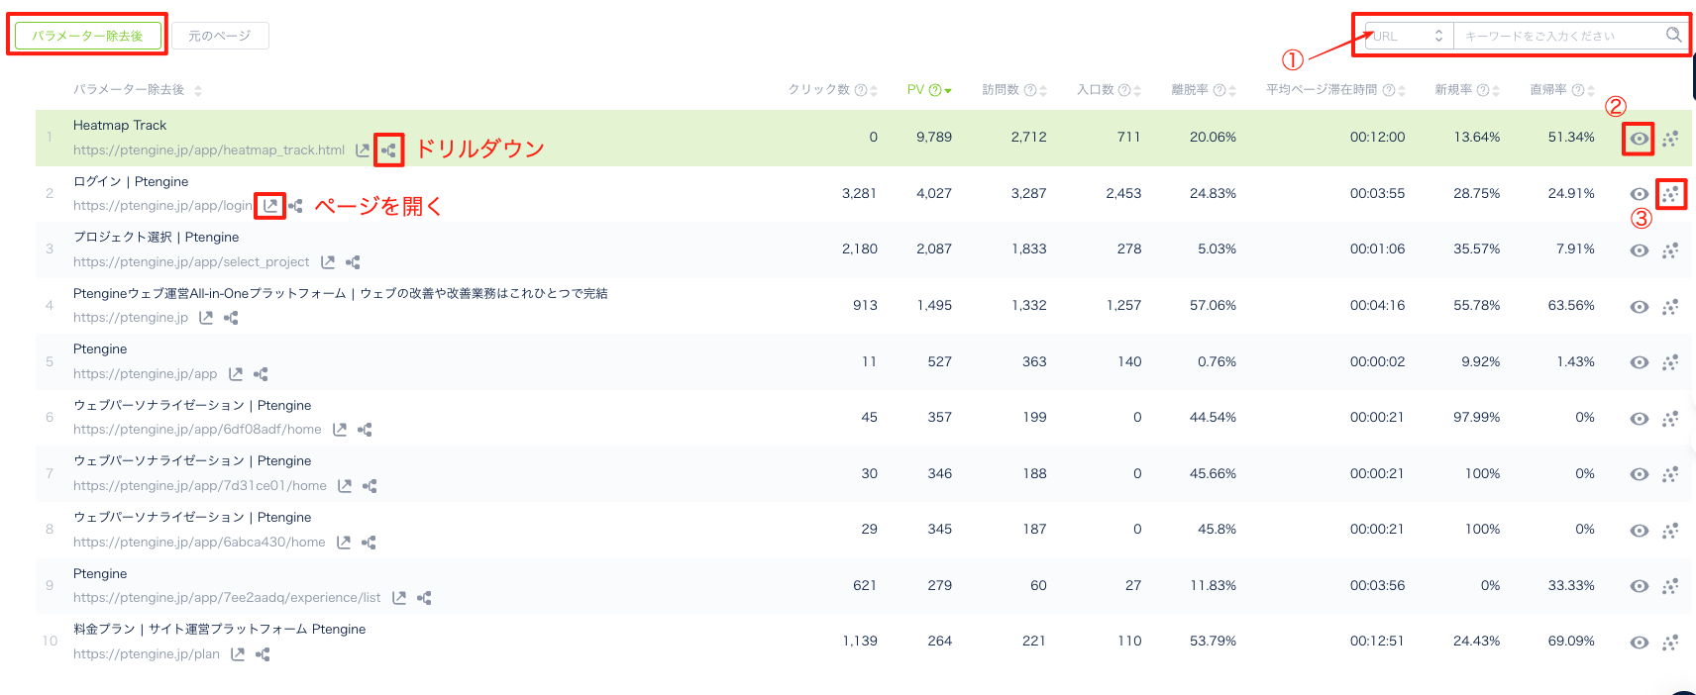Open select_project page in new tab icon

pyautogui.click(x=328, y=262)
